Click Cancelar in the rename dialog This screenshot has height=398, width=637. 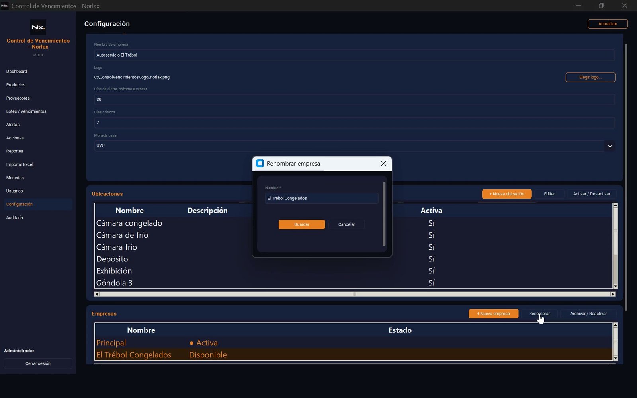point(346,224)
